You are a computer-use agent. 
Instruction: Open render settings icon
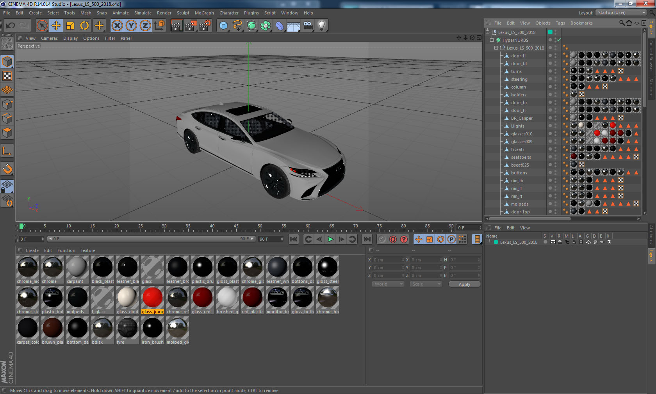click(x=205, y=26)
